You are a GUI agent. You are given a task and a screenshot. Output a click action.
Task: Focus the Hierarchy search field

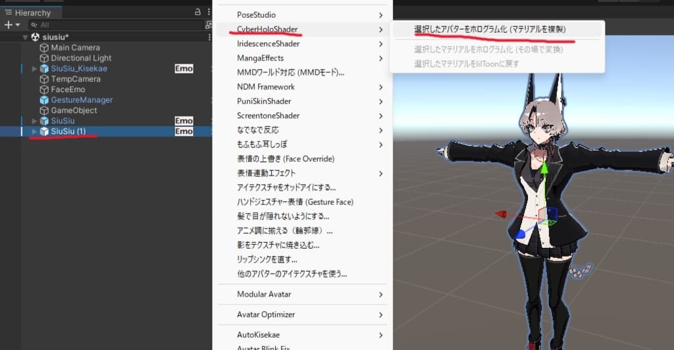(116, 25)
